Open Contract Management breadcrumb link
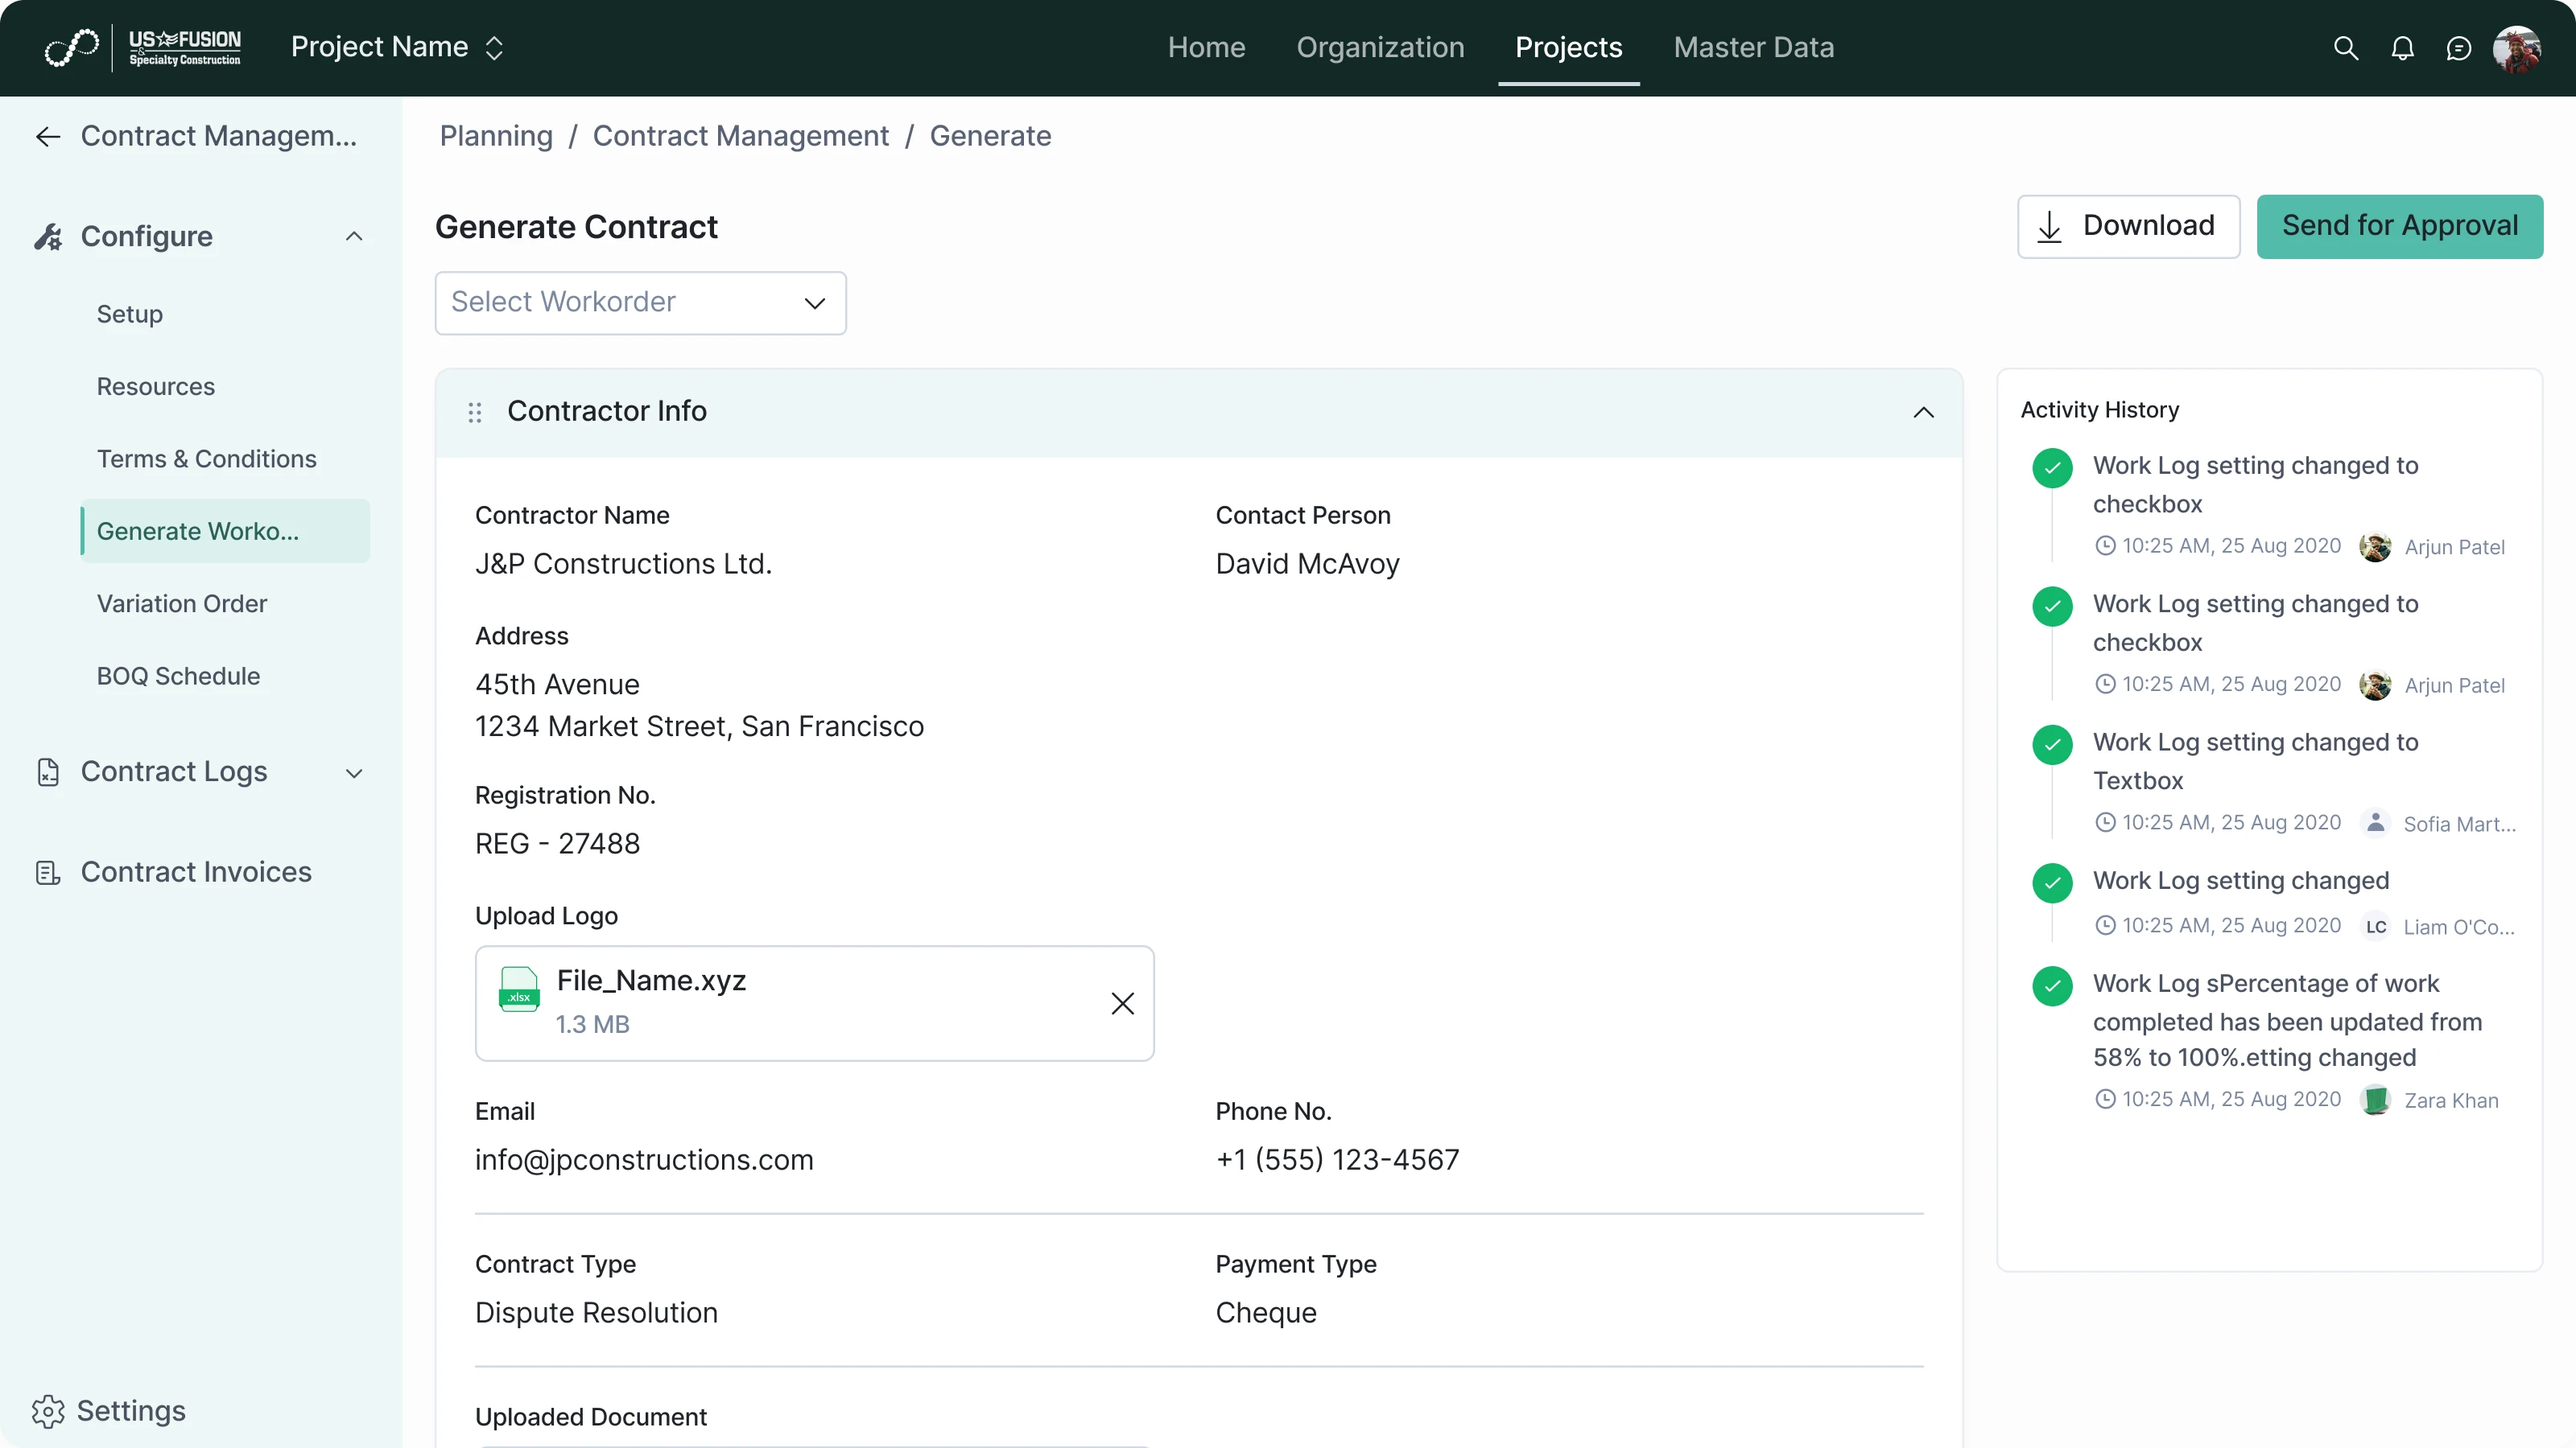Viewport: 2576px width, 1448px height. point(741,136)
